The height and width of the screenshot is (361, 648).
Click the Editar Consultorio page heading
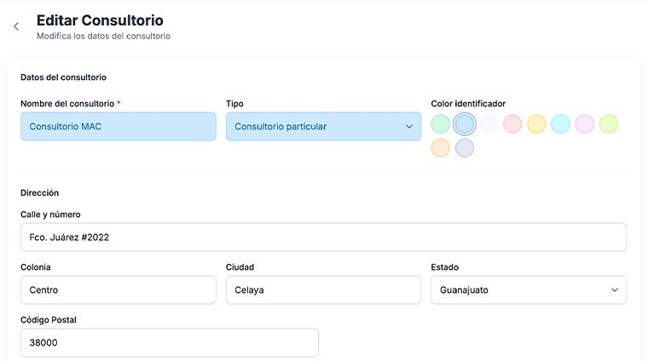100,20
